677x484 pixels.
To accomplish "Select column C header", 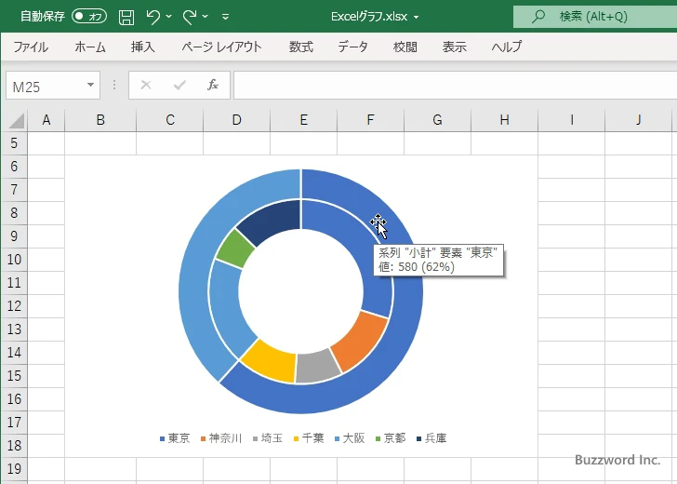I will [169, 120].
